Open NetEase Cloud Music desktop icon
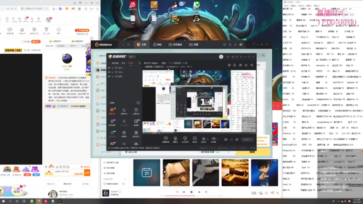This screenshot has height=204, width=363. click(x=133, y=5)
